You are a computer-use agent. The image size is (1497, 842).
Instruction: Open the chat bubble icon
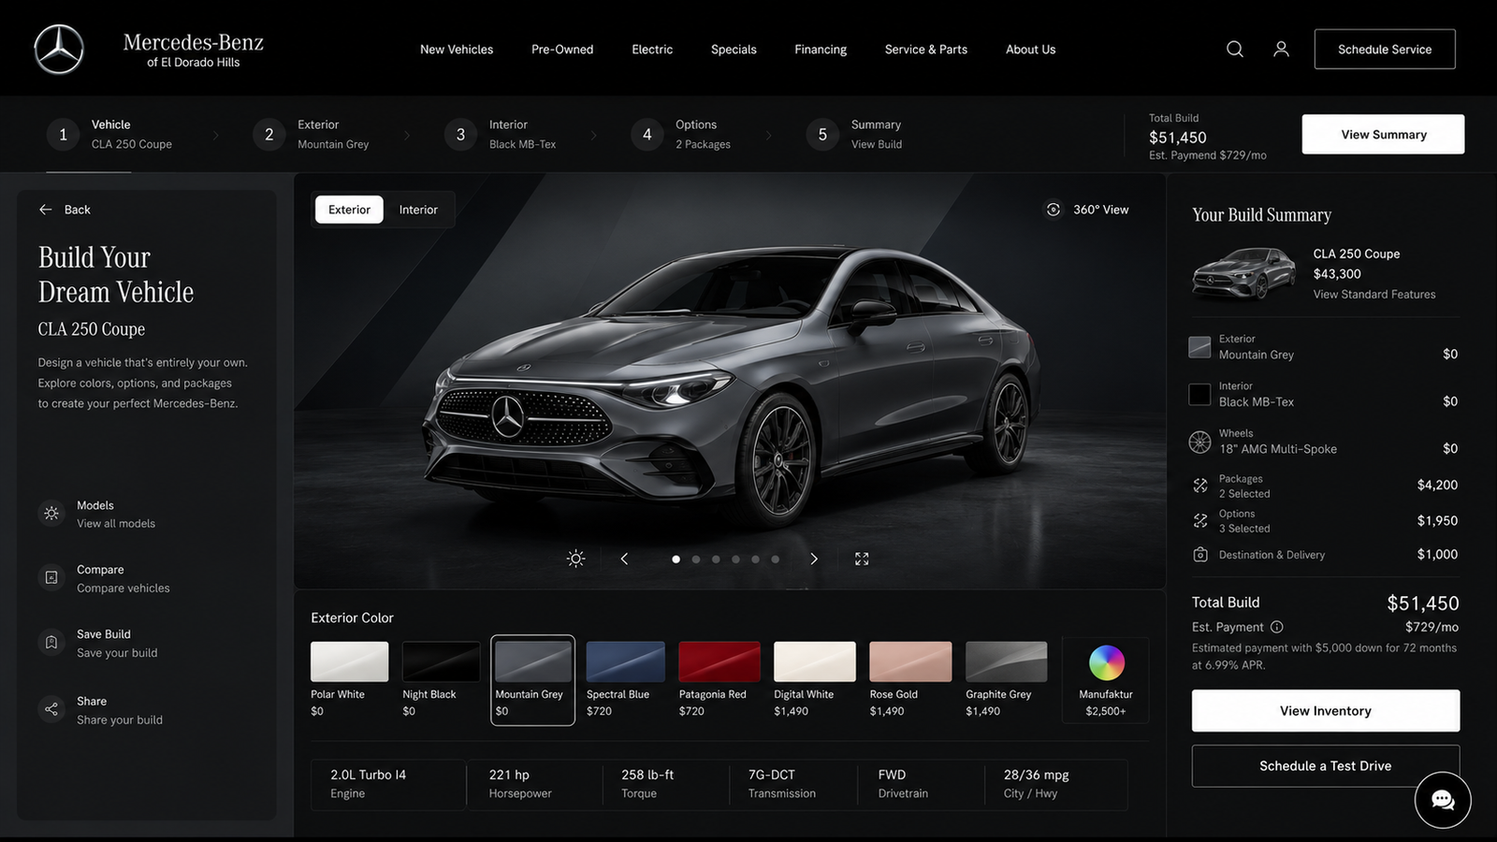click(1443, 800)
